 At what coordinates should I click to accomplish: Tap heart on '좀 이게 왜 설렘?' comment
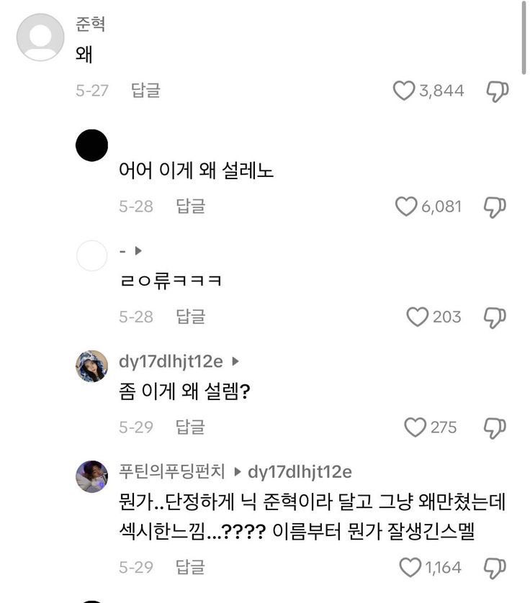[x=415, y=427]
